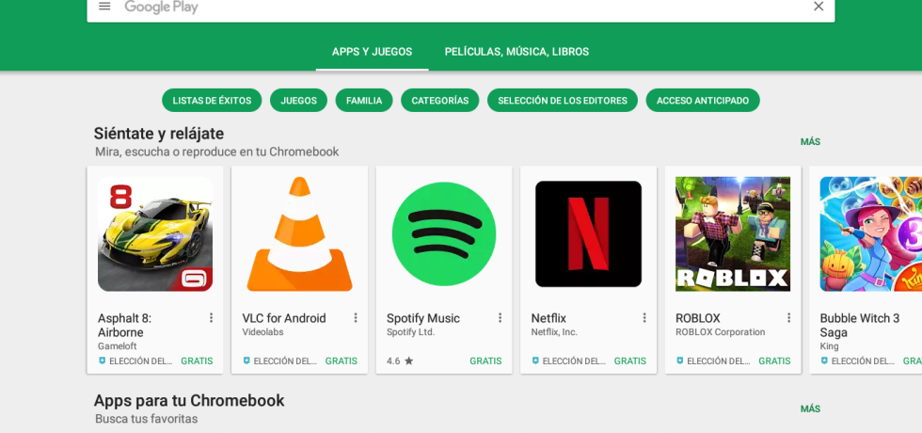Switch to the Películas, Música, Libros tab
The image size is (922, 433).
pos(517,52)
